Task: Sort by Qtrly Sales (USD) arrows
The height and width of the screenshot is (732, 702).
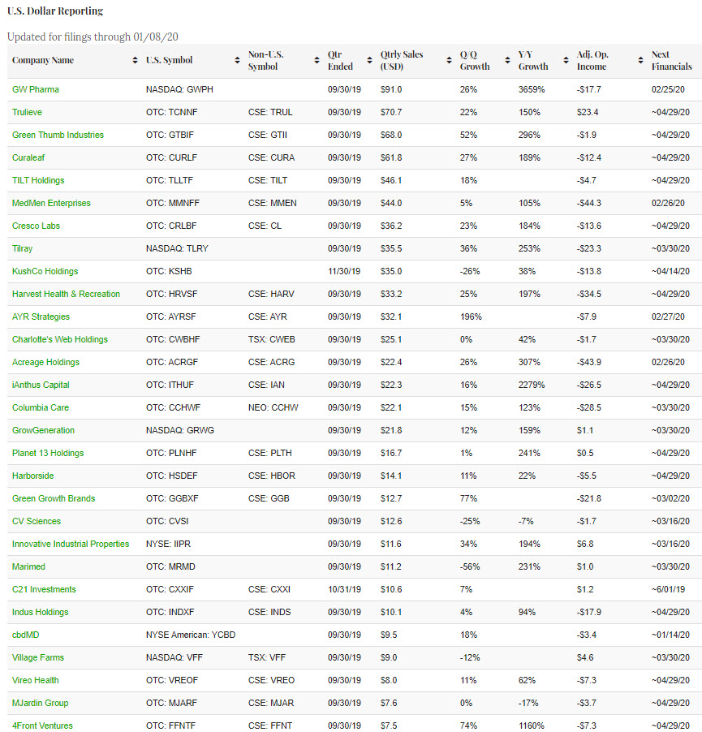Action: pos(449,61)
